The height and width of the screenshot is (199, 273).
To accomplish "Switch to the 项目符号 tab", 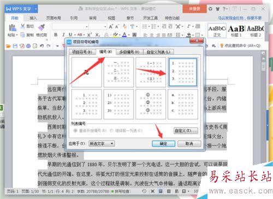I will [x=82, y=52].
